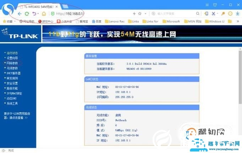
Task: Open 设置向导 in router menu
Action: point(12,58)
